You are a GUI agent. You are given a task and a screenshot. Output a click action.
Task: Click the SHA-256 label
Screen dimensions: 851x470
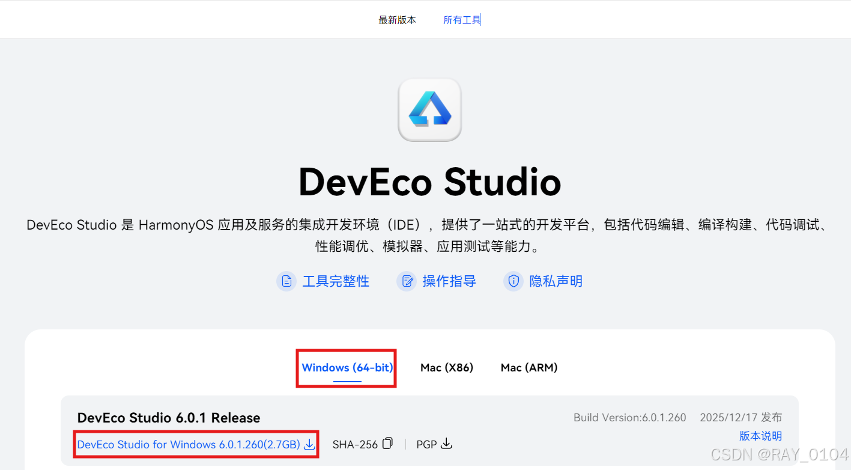(355, 445)
